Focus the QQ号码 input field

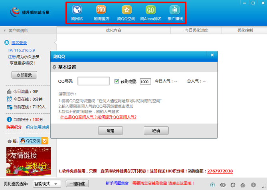(x=93, y=81)
